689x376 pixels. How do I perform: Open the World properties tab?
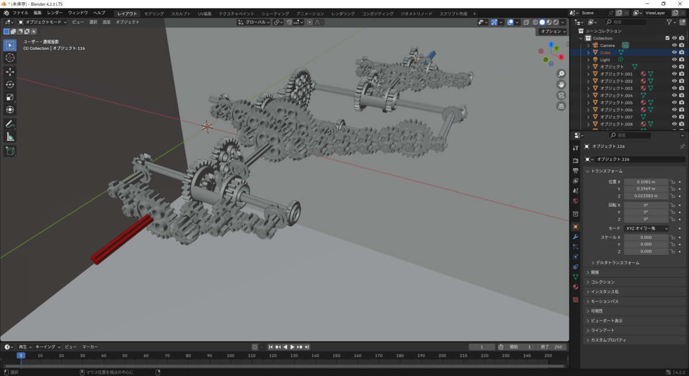pos(575,201)
